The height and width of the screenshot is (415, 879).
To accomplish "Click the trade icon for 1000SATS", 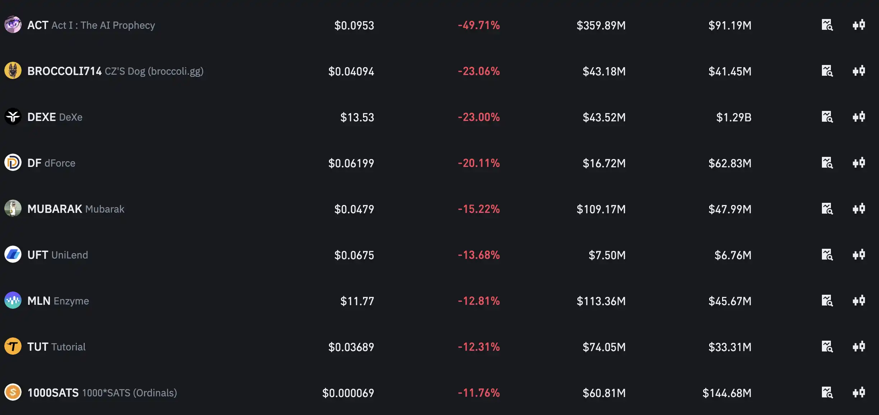I will (859, 393).
